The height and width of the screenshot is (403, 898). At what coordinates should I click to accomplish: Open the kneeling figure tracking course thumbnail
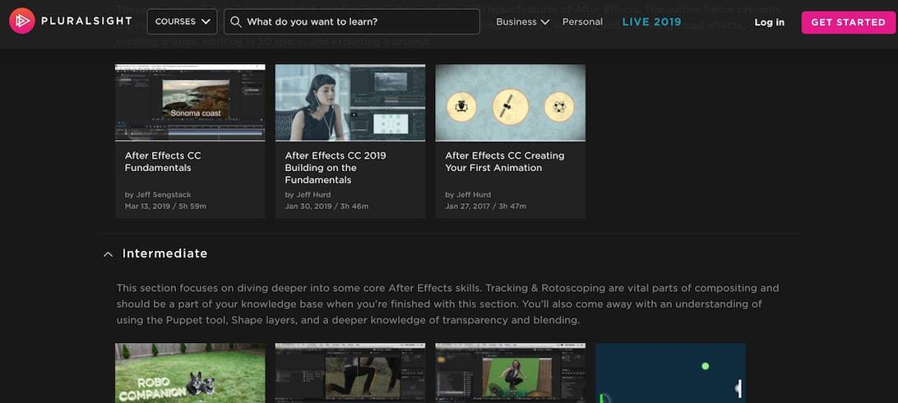tap(350, 373)
